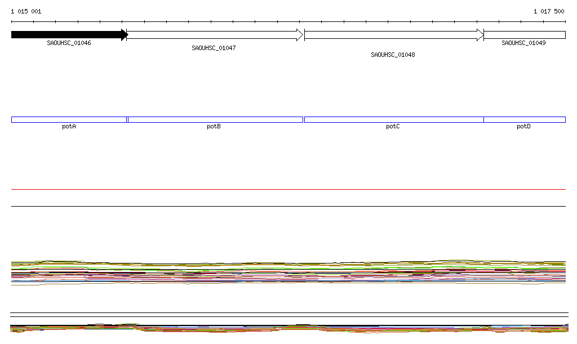
Task: Click the SAOUHSC_01048 text label
Action: [393, 55]
